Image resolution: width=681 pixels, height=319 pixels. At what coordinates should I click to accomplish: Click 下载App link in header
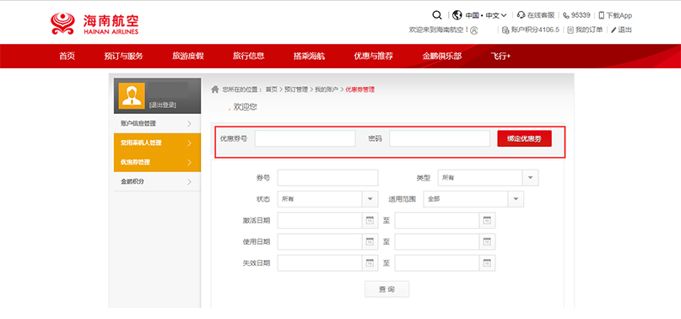(x=619, y=15)
